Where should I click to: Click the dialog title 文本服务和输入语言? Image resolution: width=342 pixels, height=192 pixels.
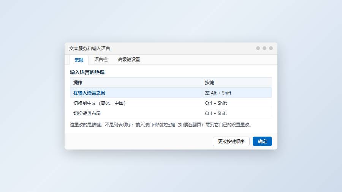pyautogui.click(x=90, y=49)
